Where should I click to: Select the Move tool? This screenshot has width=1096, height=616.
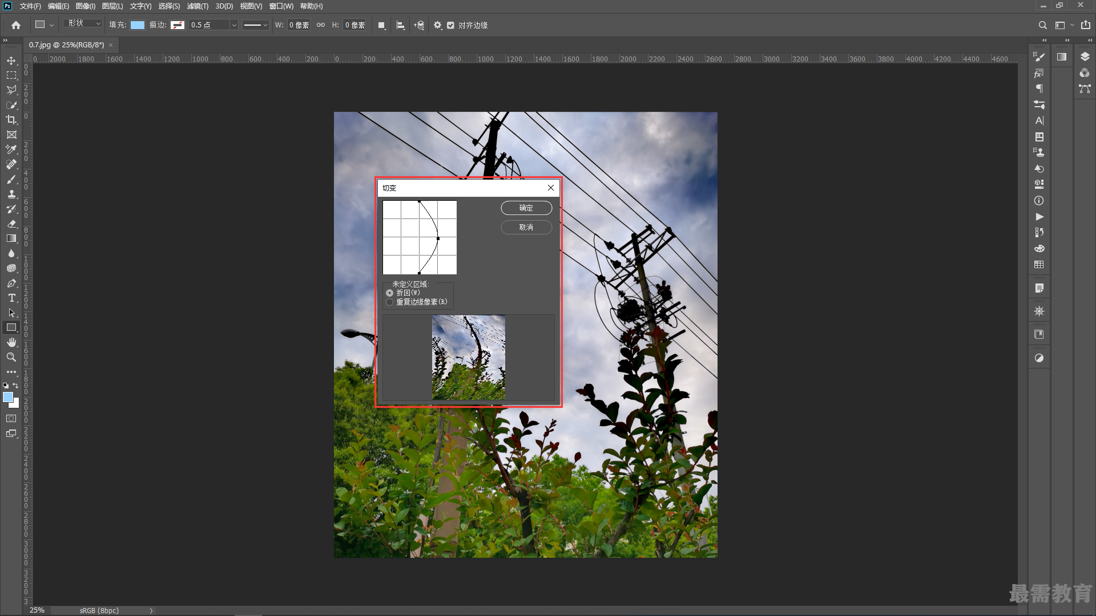click(x=11, y=60)
